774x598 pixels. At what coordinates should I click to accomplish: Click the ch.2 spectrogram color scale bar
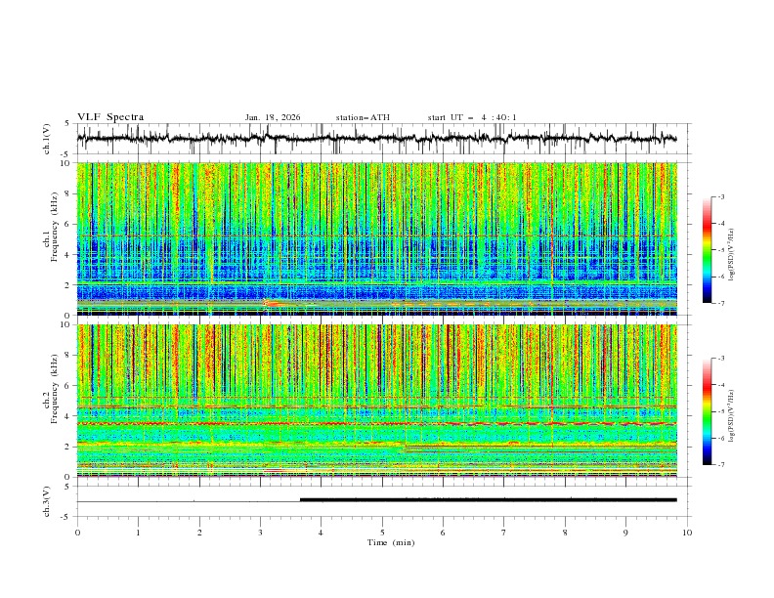(x=708, y=411)
